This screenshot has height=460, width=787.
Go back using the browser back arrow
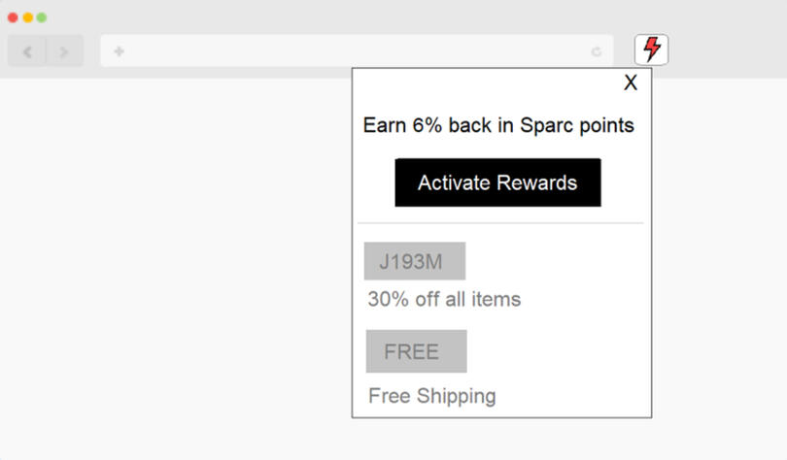click(27, 51)
